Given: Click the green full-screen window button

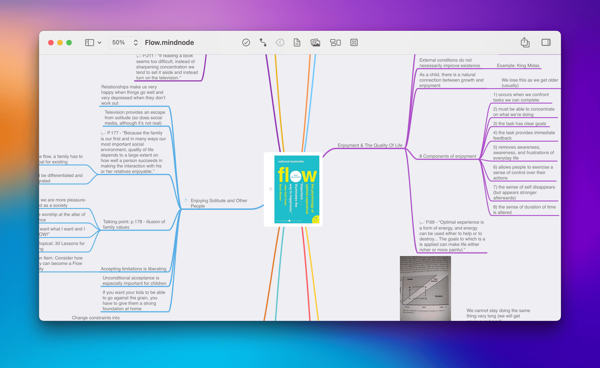Looking at the screenshot, I should [x=69, y=43].
